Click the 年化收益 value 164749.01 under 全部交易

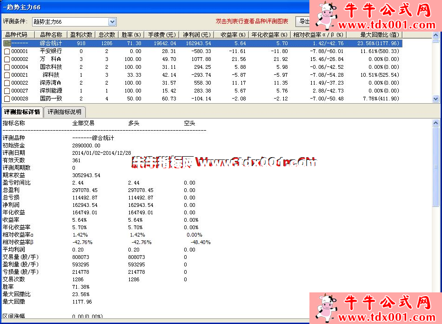tap(85, 212)
